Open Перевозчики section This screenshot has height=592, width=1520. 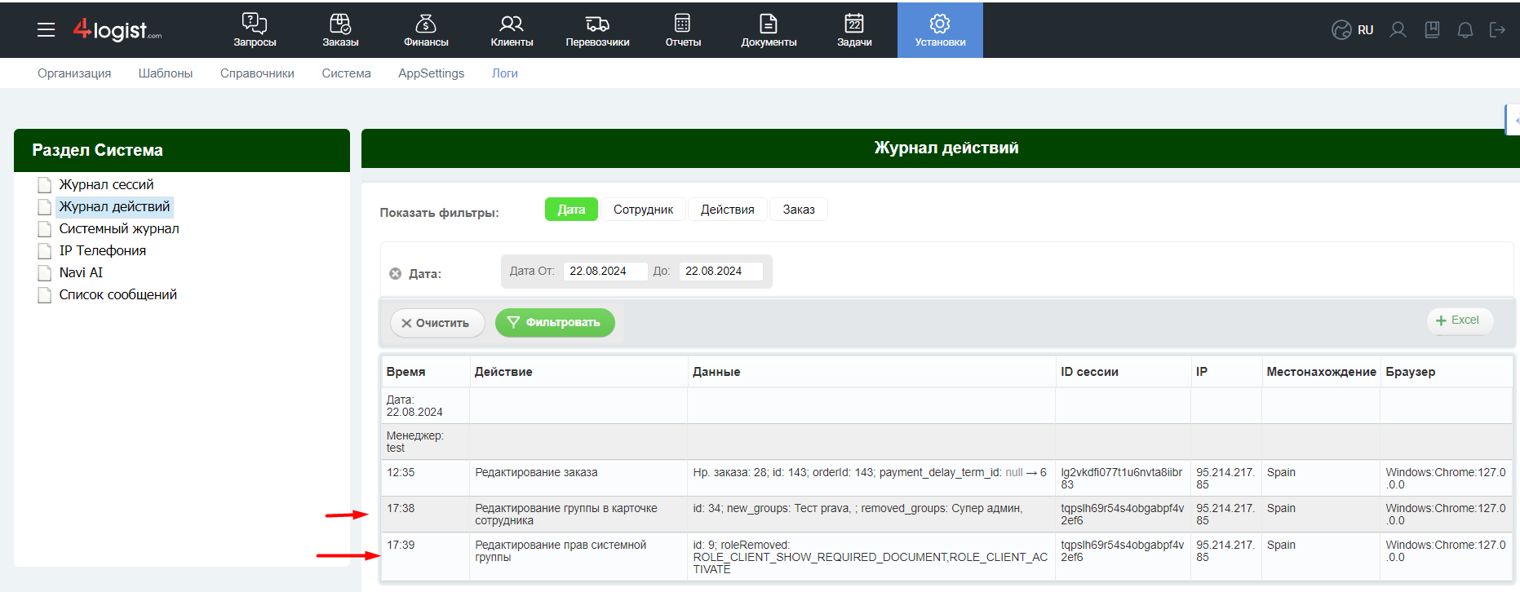click(597, 30)
